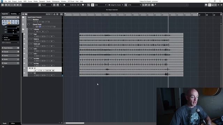Open the File menu
This screenshot has height=125, width=223.
pyautogui.click(x=6, y=1)
